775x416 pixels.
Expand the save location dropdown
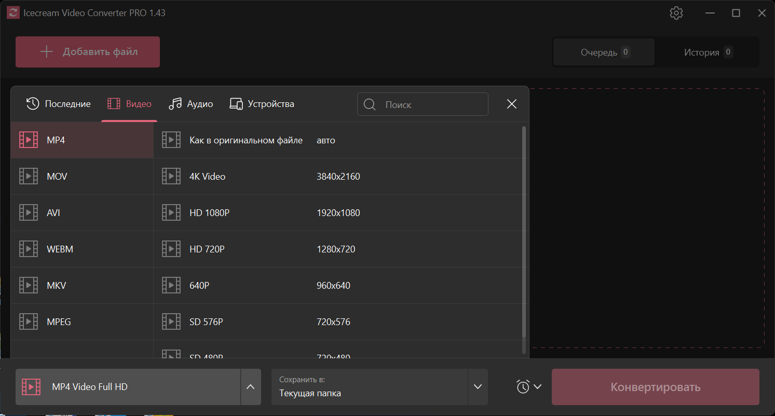(478, 387)
